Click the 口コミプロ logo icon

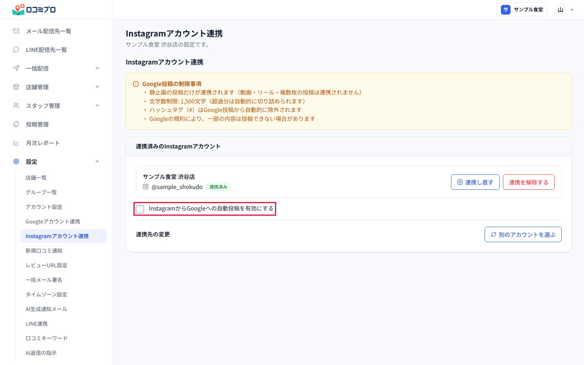[x=18, y=10]
